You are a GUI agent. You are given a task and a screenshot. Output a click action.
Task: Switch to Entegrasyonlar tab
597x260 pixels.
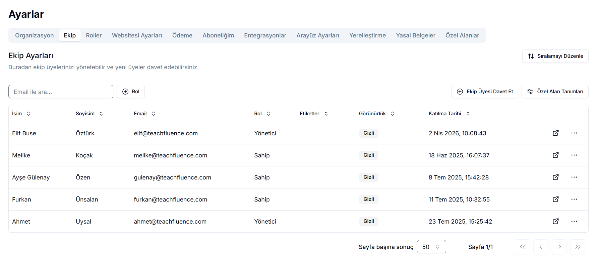[x=265, y=35]
